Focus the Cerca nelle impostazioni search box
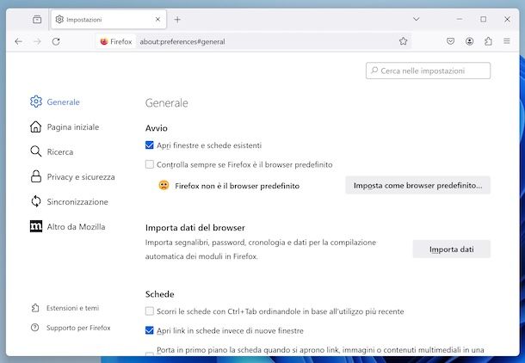The image size is (525, 363). pos(428,71)
